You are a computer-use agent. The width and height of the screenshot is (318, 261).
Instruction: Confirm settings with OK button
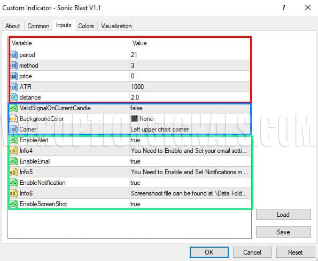(209, 252)
